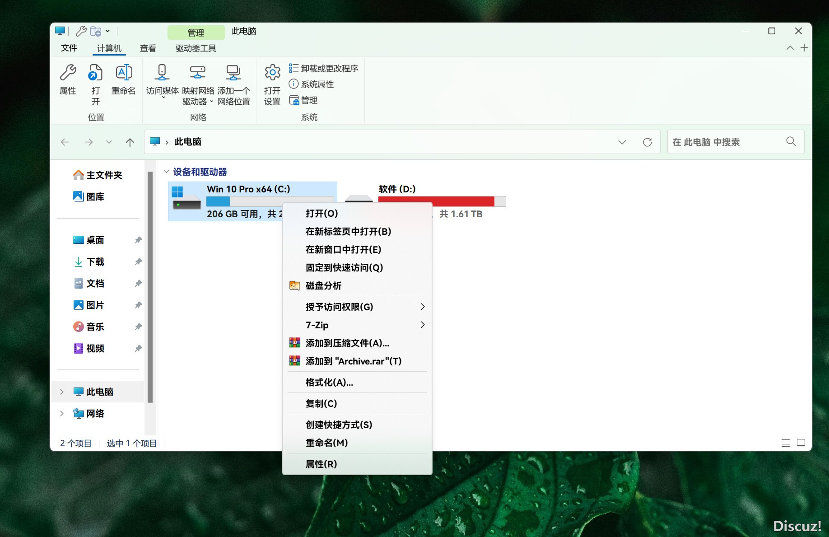This screenshot has width=829, height=537.
Task: Unpin 视频 using its pin icon
Action: (138, 349)
